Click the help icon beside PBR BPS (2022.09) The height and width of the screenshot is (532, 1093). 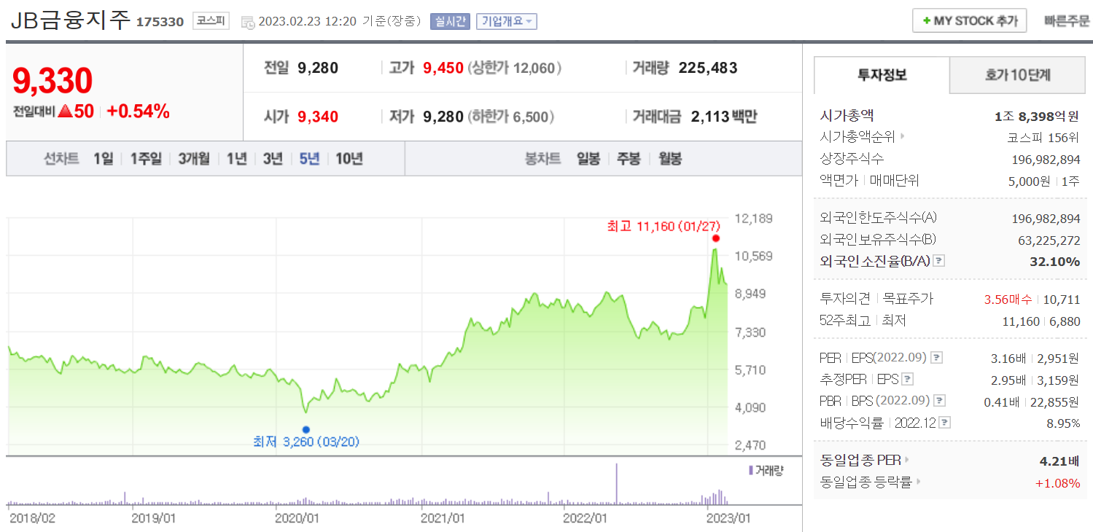point(940,400)
